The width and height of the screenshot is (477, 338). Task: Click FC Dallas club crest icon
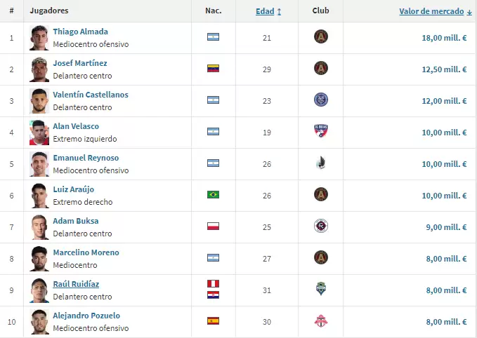[320, 131]
